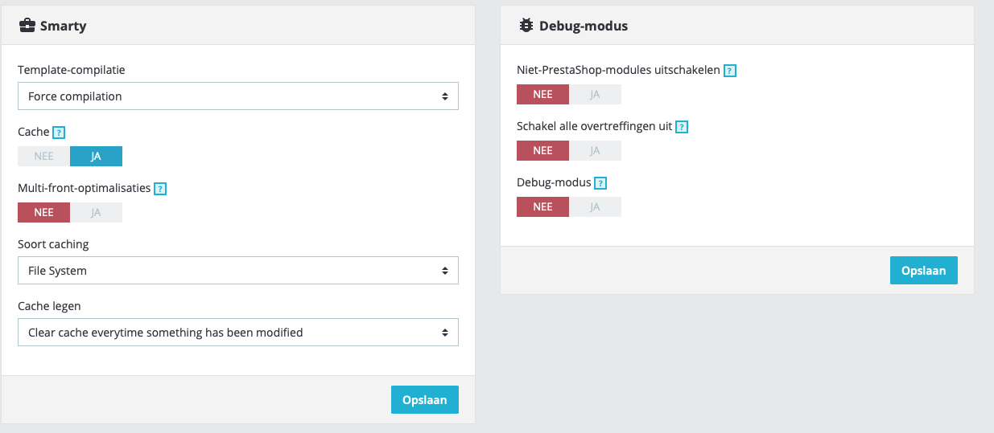Open the Cache legen dropdown
Image resolution: width=994 pixels, height=433 pixels.
pyautogui.click(x=238, y=332)
